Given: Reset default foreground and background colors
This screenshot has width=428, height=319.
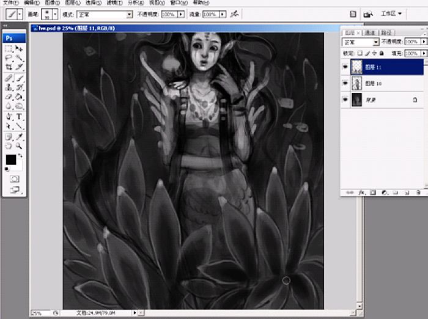Looking at the screenshot, I should 7,169.
